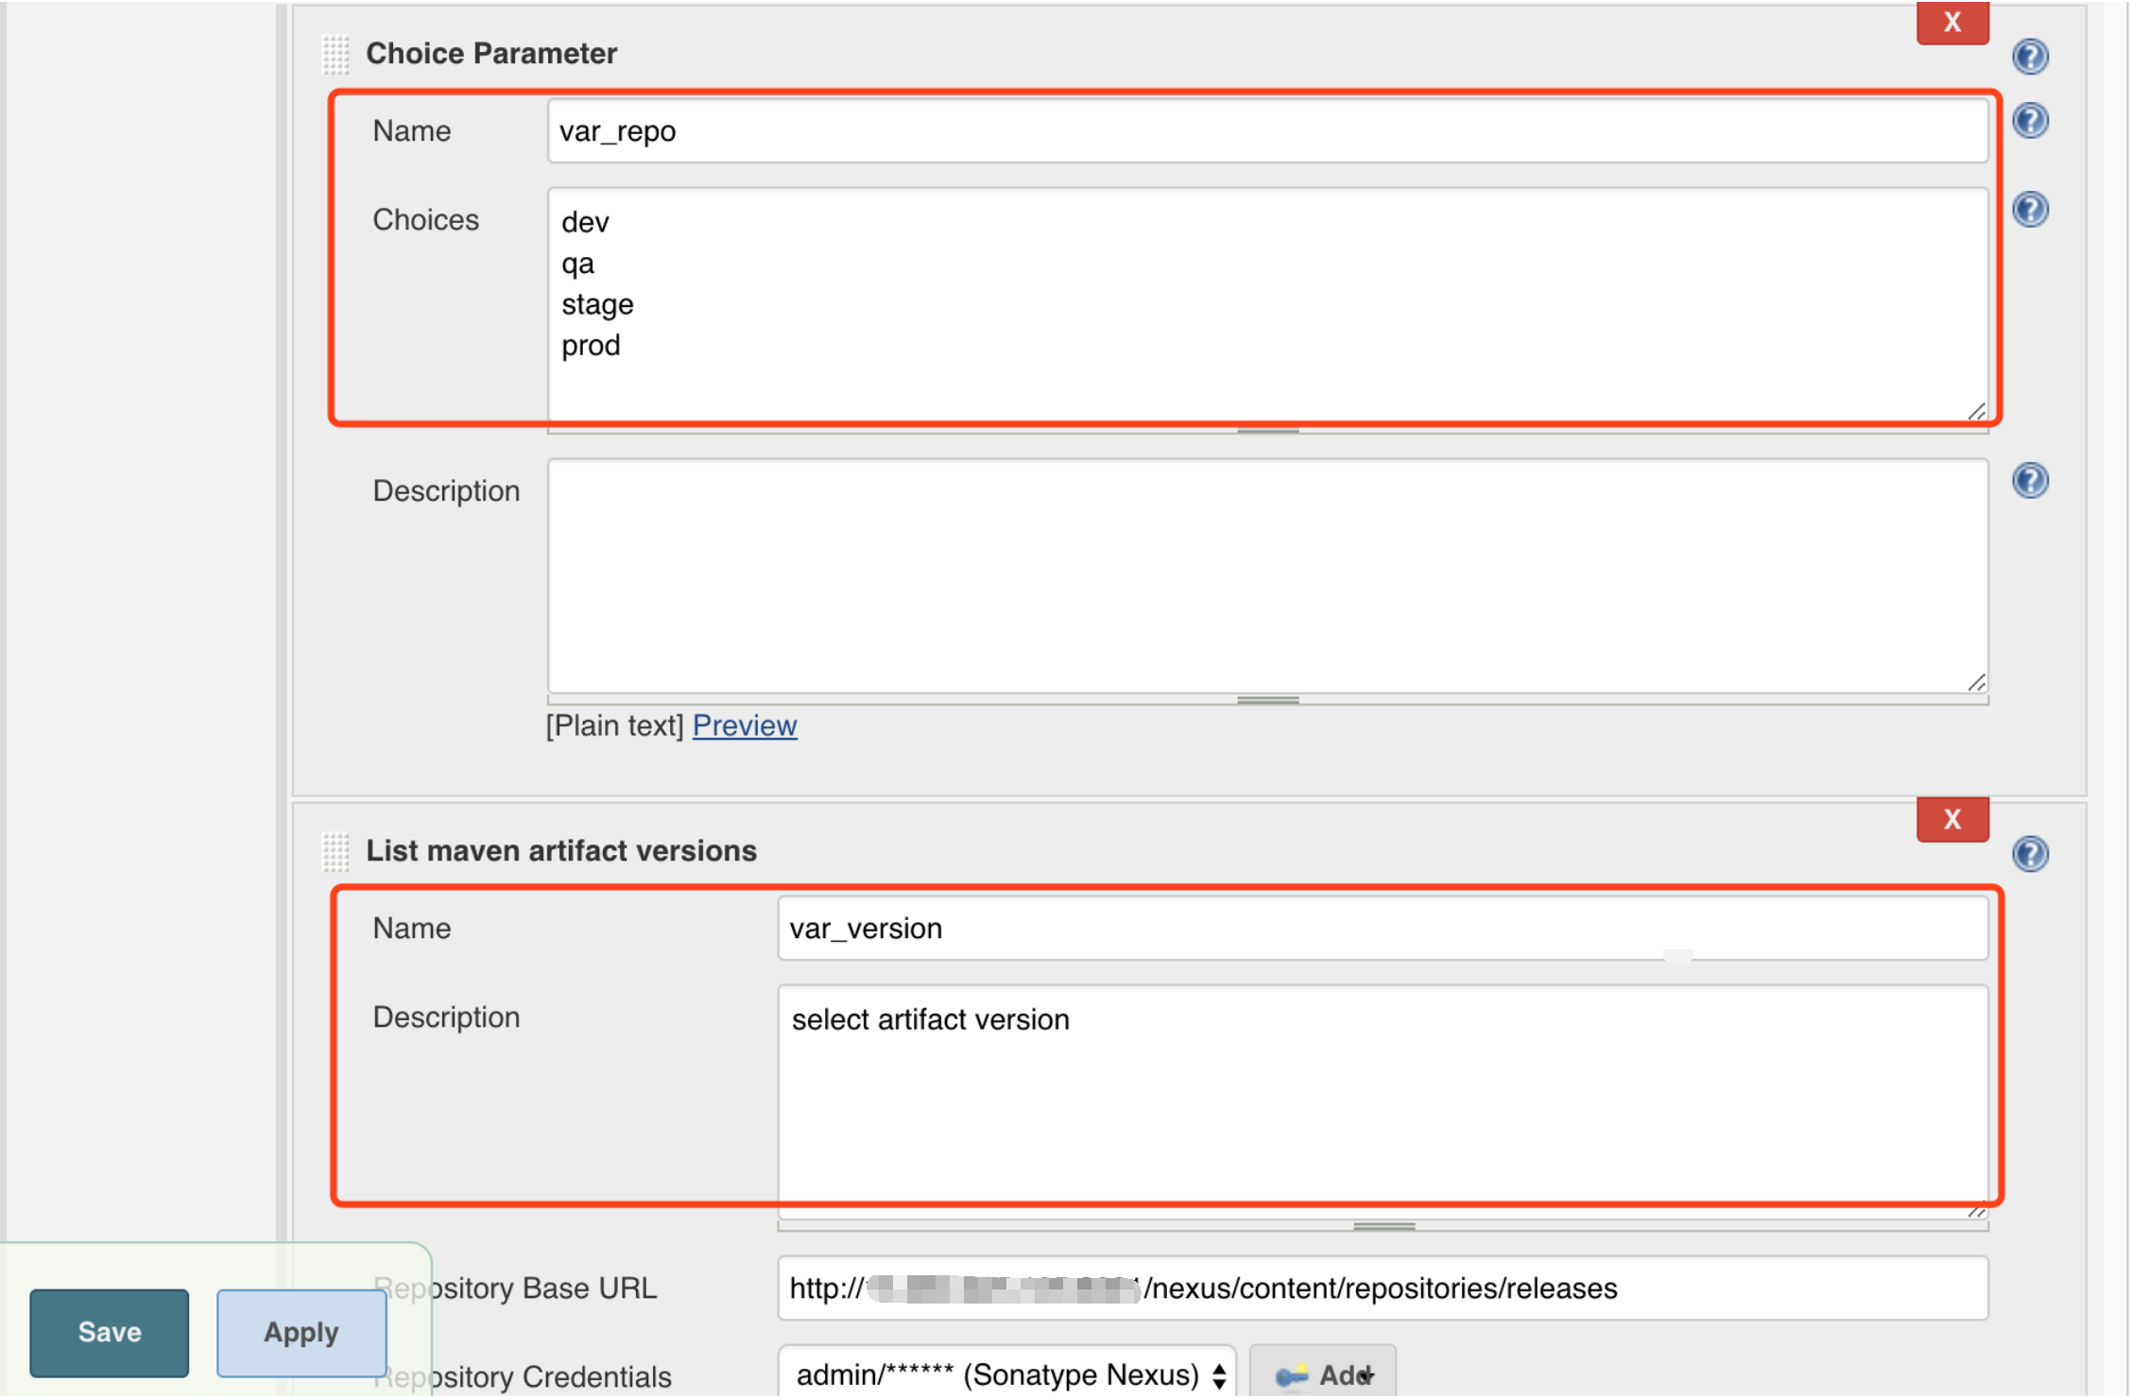2130x1399 pixels.
Task: Click the 'prod' line in Choices
Action: (x=592, y=346)
